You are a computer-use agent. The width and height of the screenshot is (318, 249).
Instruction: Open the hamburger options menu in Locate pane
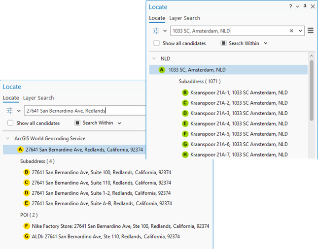310,31
